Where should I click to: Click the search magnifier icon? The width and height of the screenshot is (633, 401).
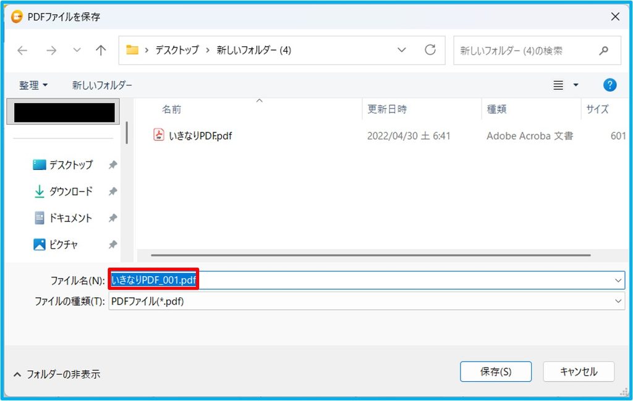click(604, 51)
